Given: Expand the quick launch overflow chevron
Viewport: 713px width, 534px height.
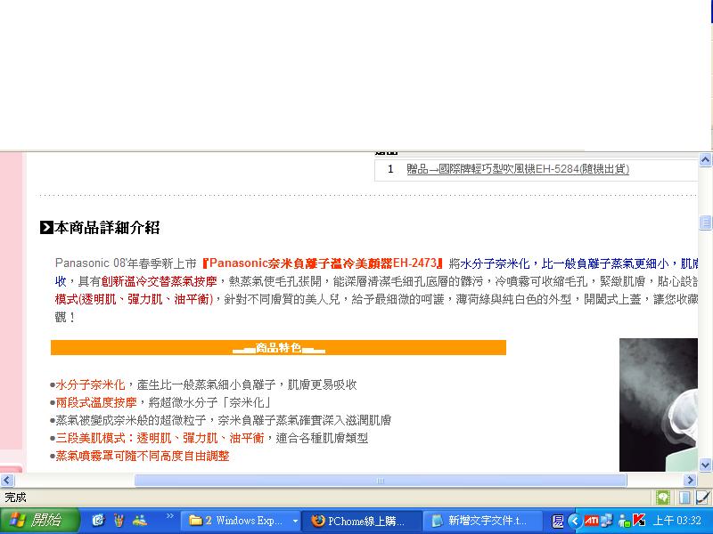Looking at the screenshot, I should tap(170, 516).
